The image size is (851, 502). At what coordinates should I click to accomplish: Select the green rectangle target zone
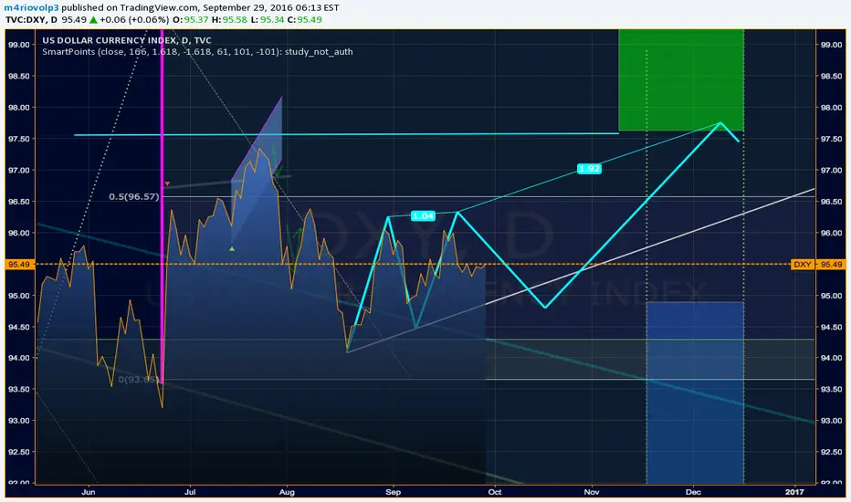(681, 80)
